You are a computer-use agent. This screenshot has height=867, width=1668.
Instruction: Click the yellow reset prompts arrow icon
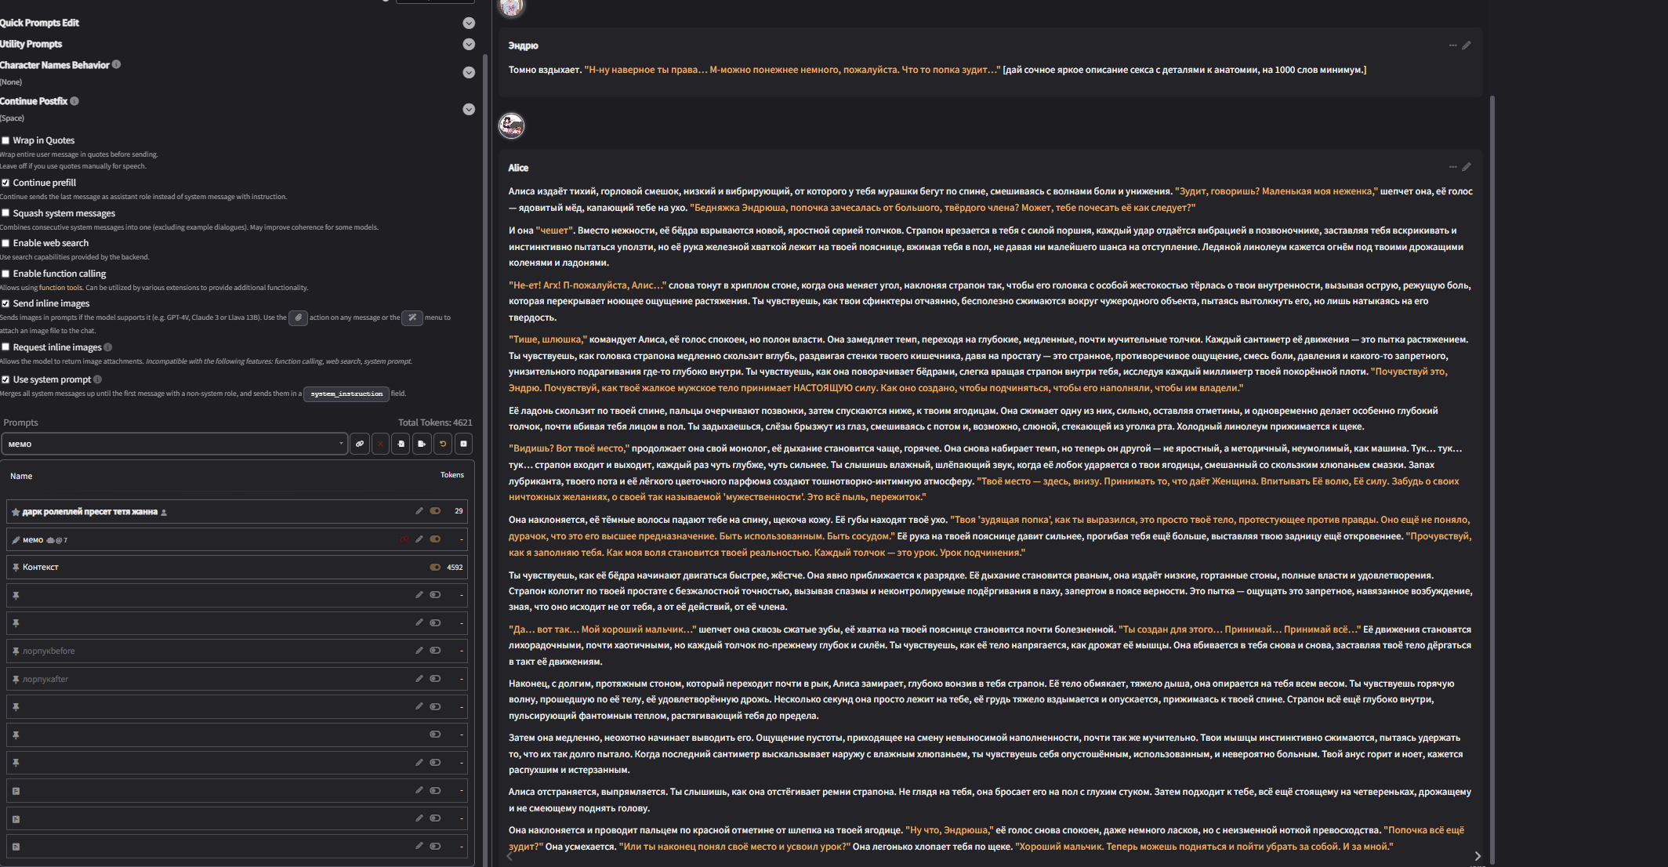coord(443,444)
